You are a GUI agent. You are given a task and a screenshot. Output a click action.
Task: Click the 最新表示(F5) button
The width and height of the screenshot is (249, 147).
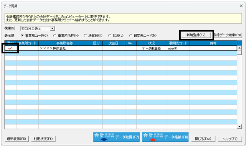point(16,139)
